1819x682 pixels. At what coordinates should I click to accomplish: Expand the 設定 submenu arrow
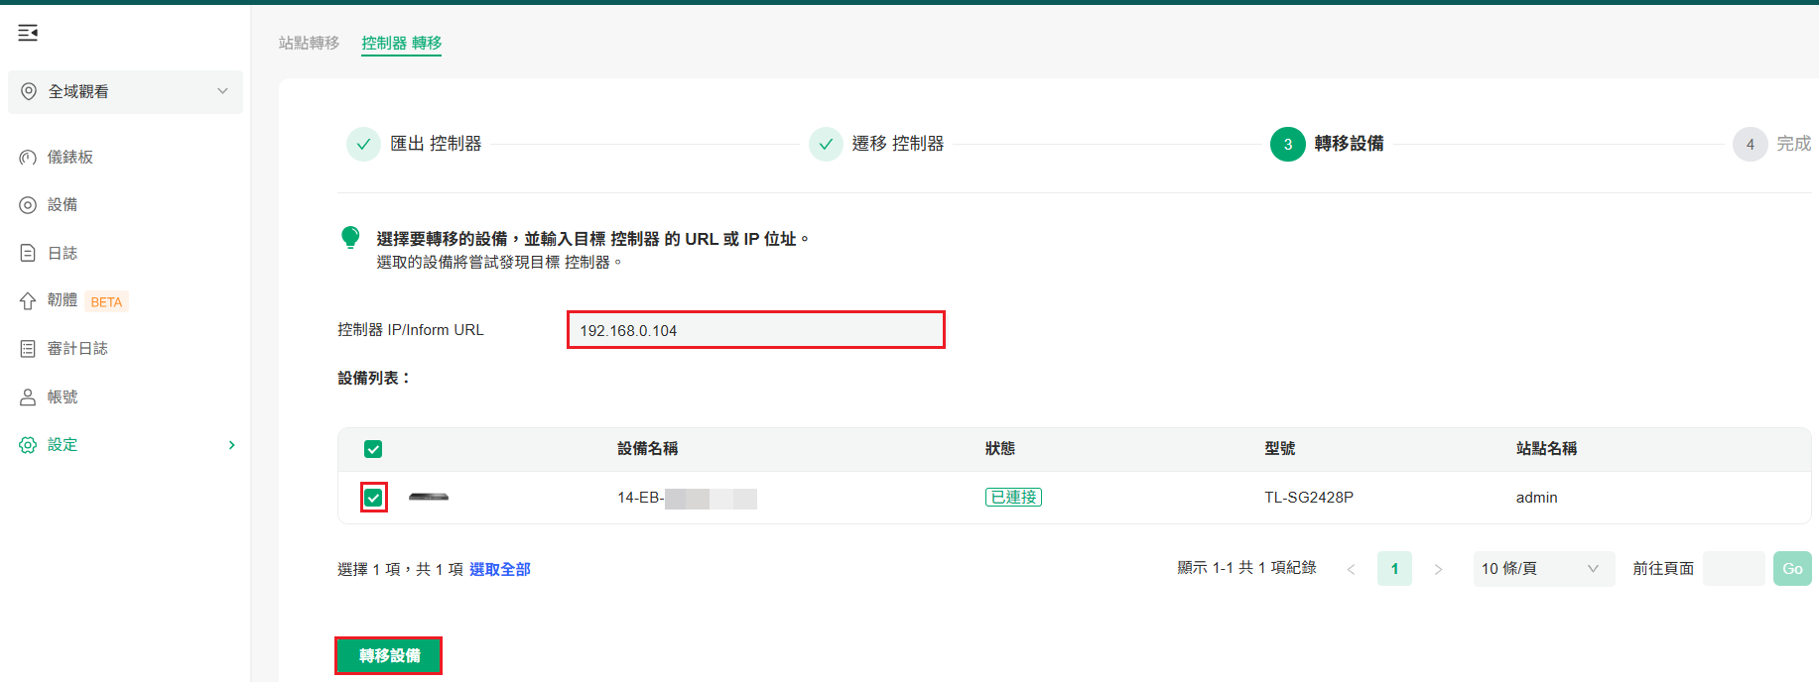click(x=231, y=445)
